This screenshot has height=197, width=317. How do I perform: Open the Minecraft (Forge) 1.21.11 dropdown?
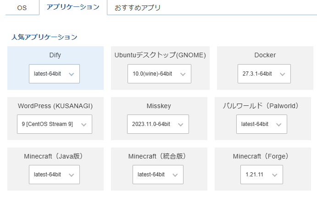(x=261, y=175)
